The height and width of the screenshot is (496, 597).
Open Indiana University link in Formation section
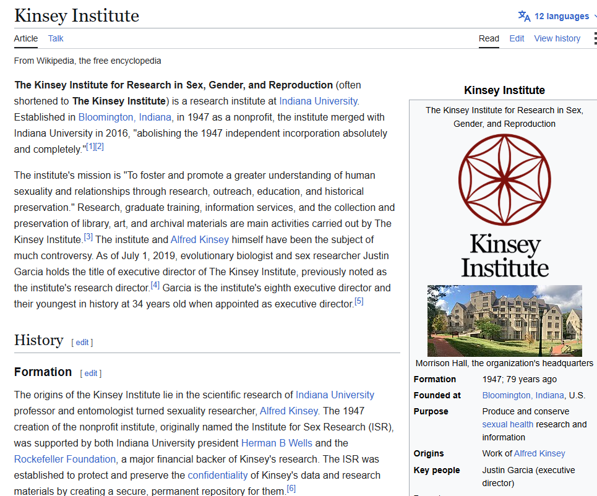point(335,395)
